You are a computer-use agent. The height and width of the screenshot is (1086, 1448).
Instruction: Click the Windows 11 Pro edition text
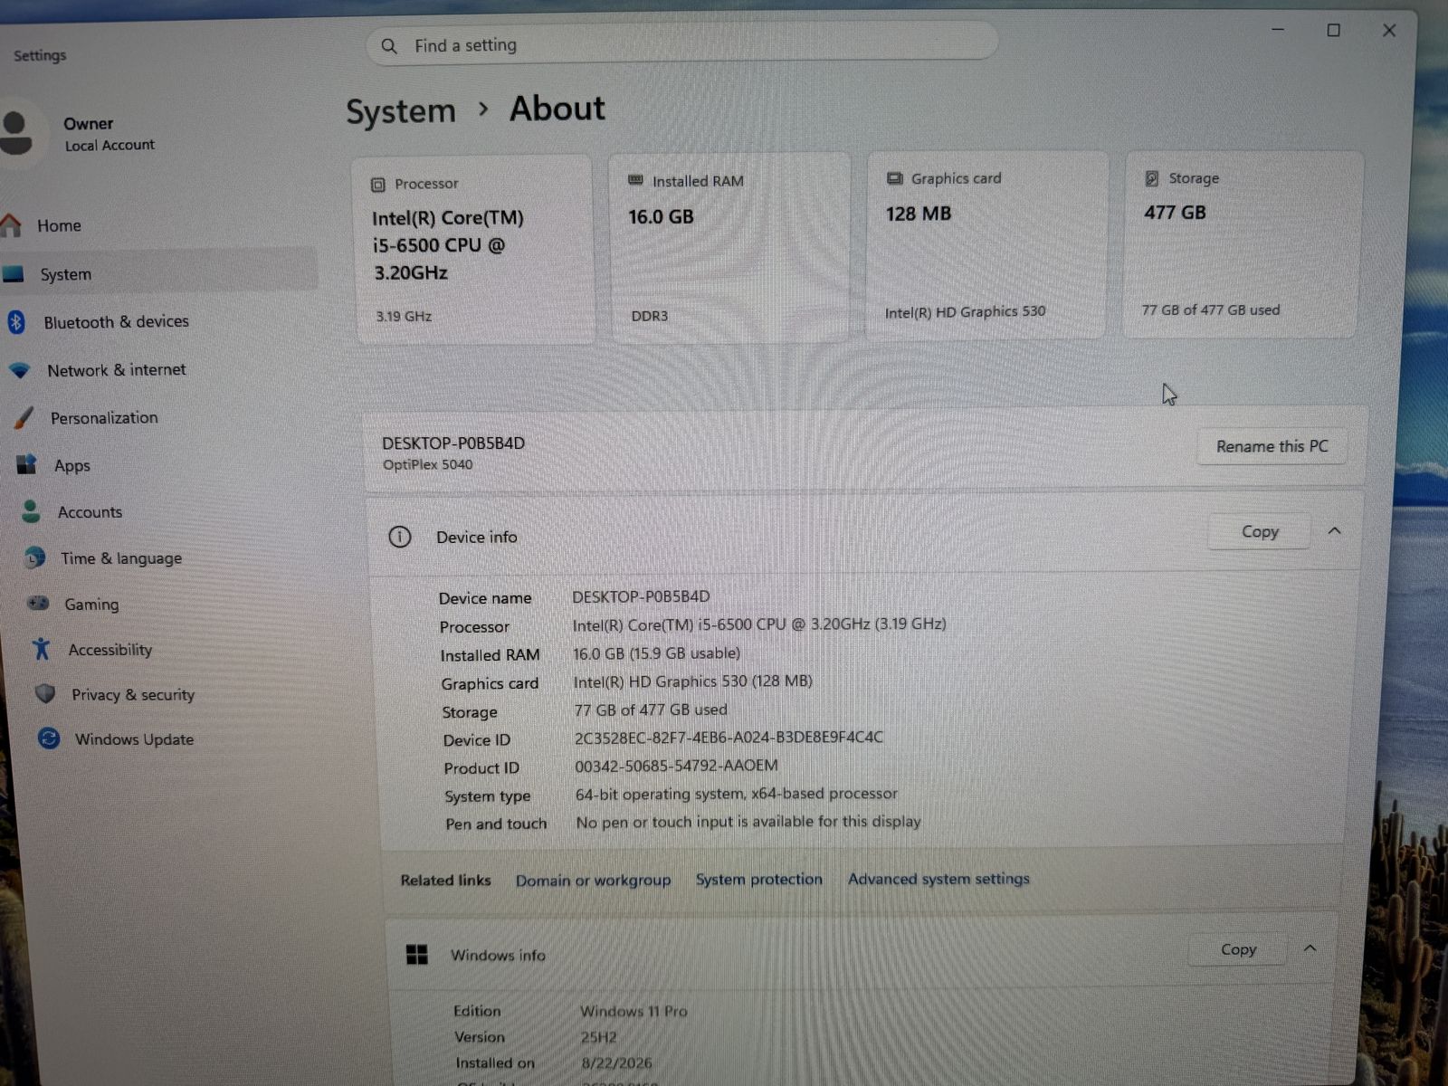click(633, 1011)
